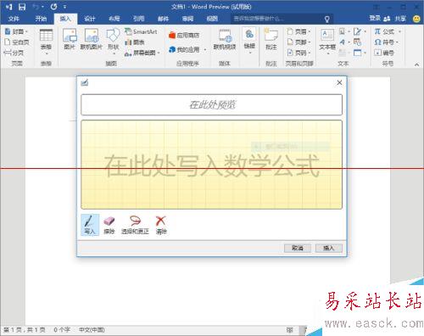Click the document parts icon
424x336 pixels.
pos(343,31)
